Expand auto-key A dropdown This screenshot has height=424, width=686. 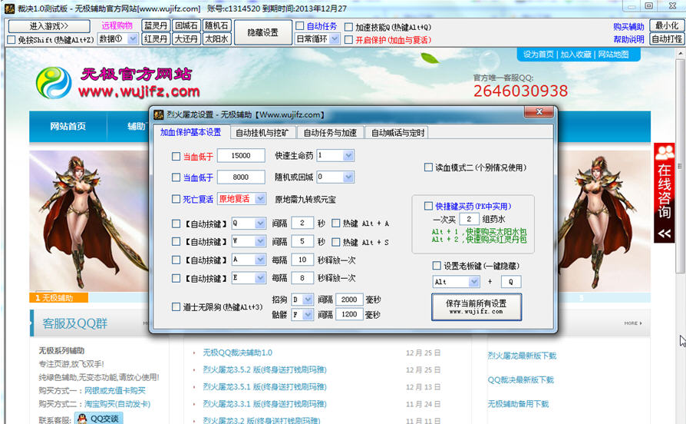click(x=260, y=260)
